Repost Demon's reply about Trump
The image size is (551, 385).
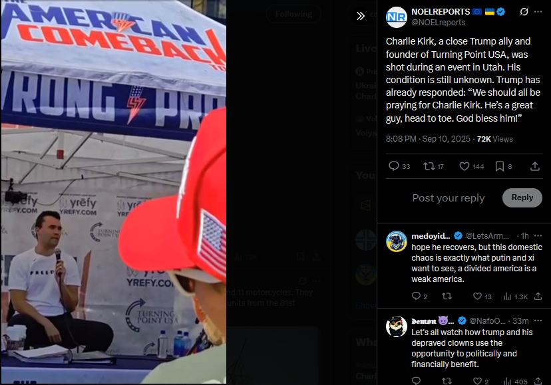coord(447,381)
